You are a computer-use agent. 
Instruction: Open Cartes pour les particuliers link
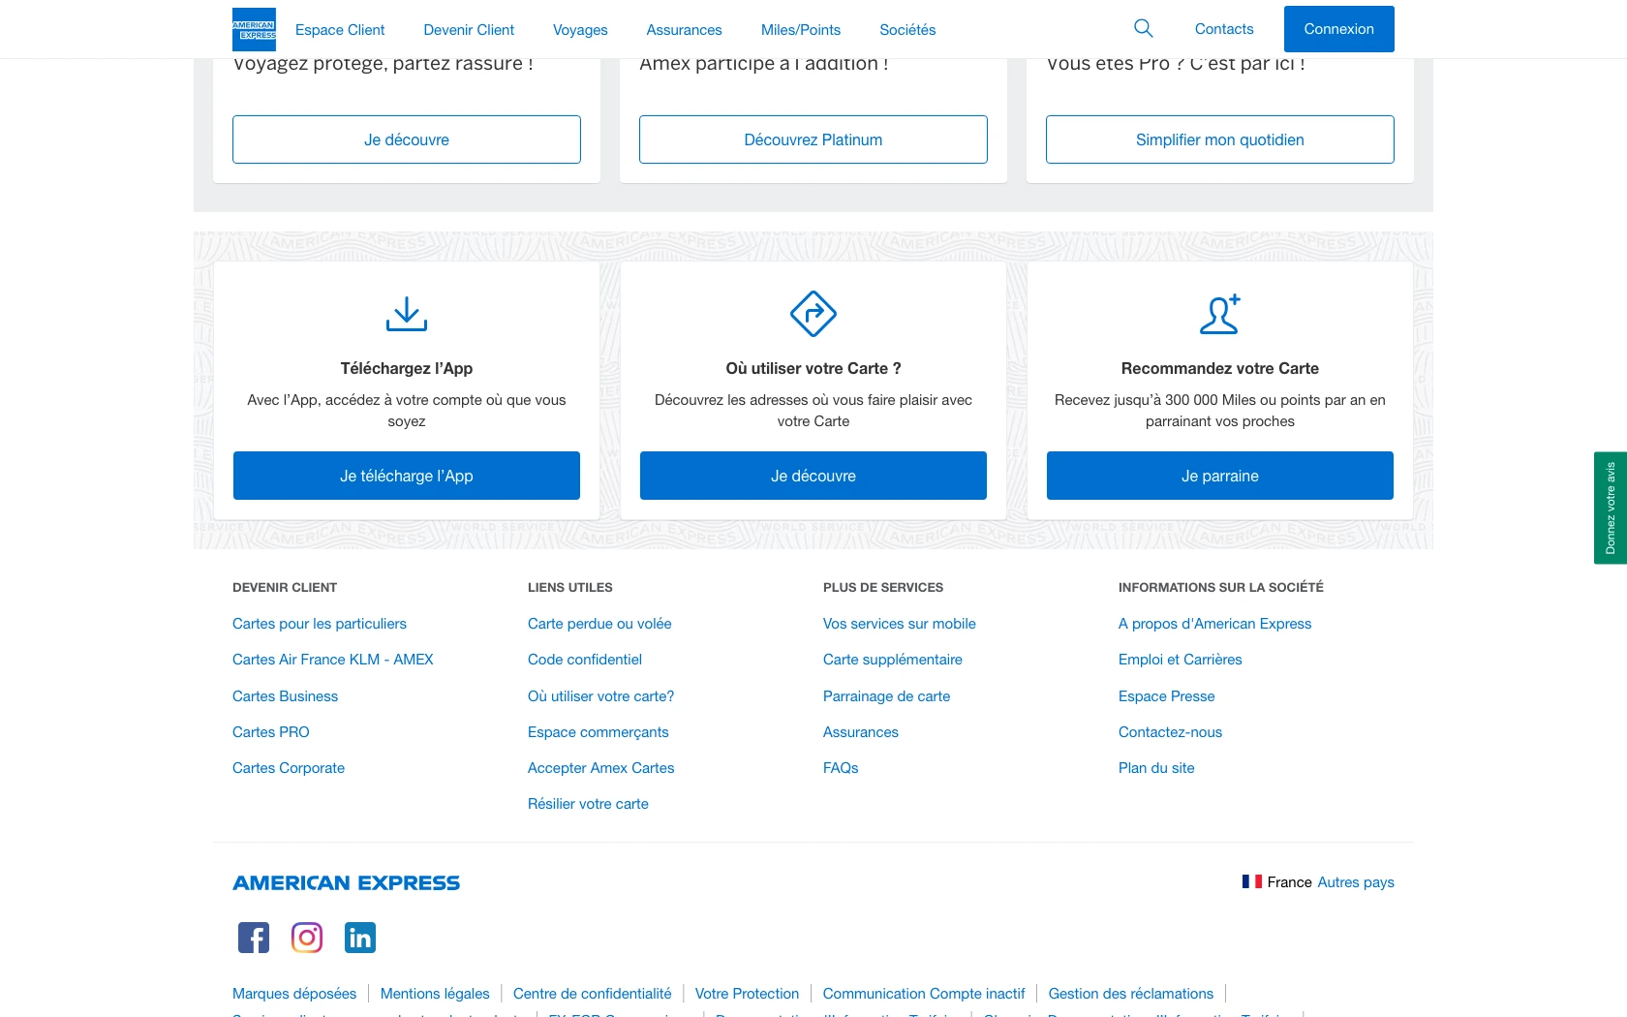click(x=320, y=624)
